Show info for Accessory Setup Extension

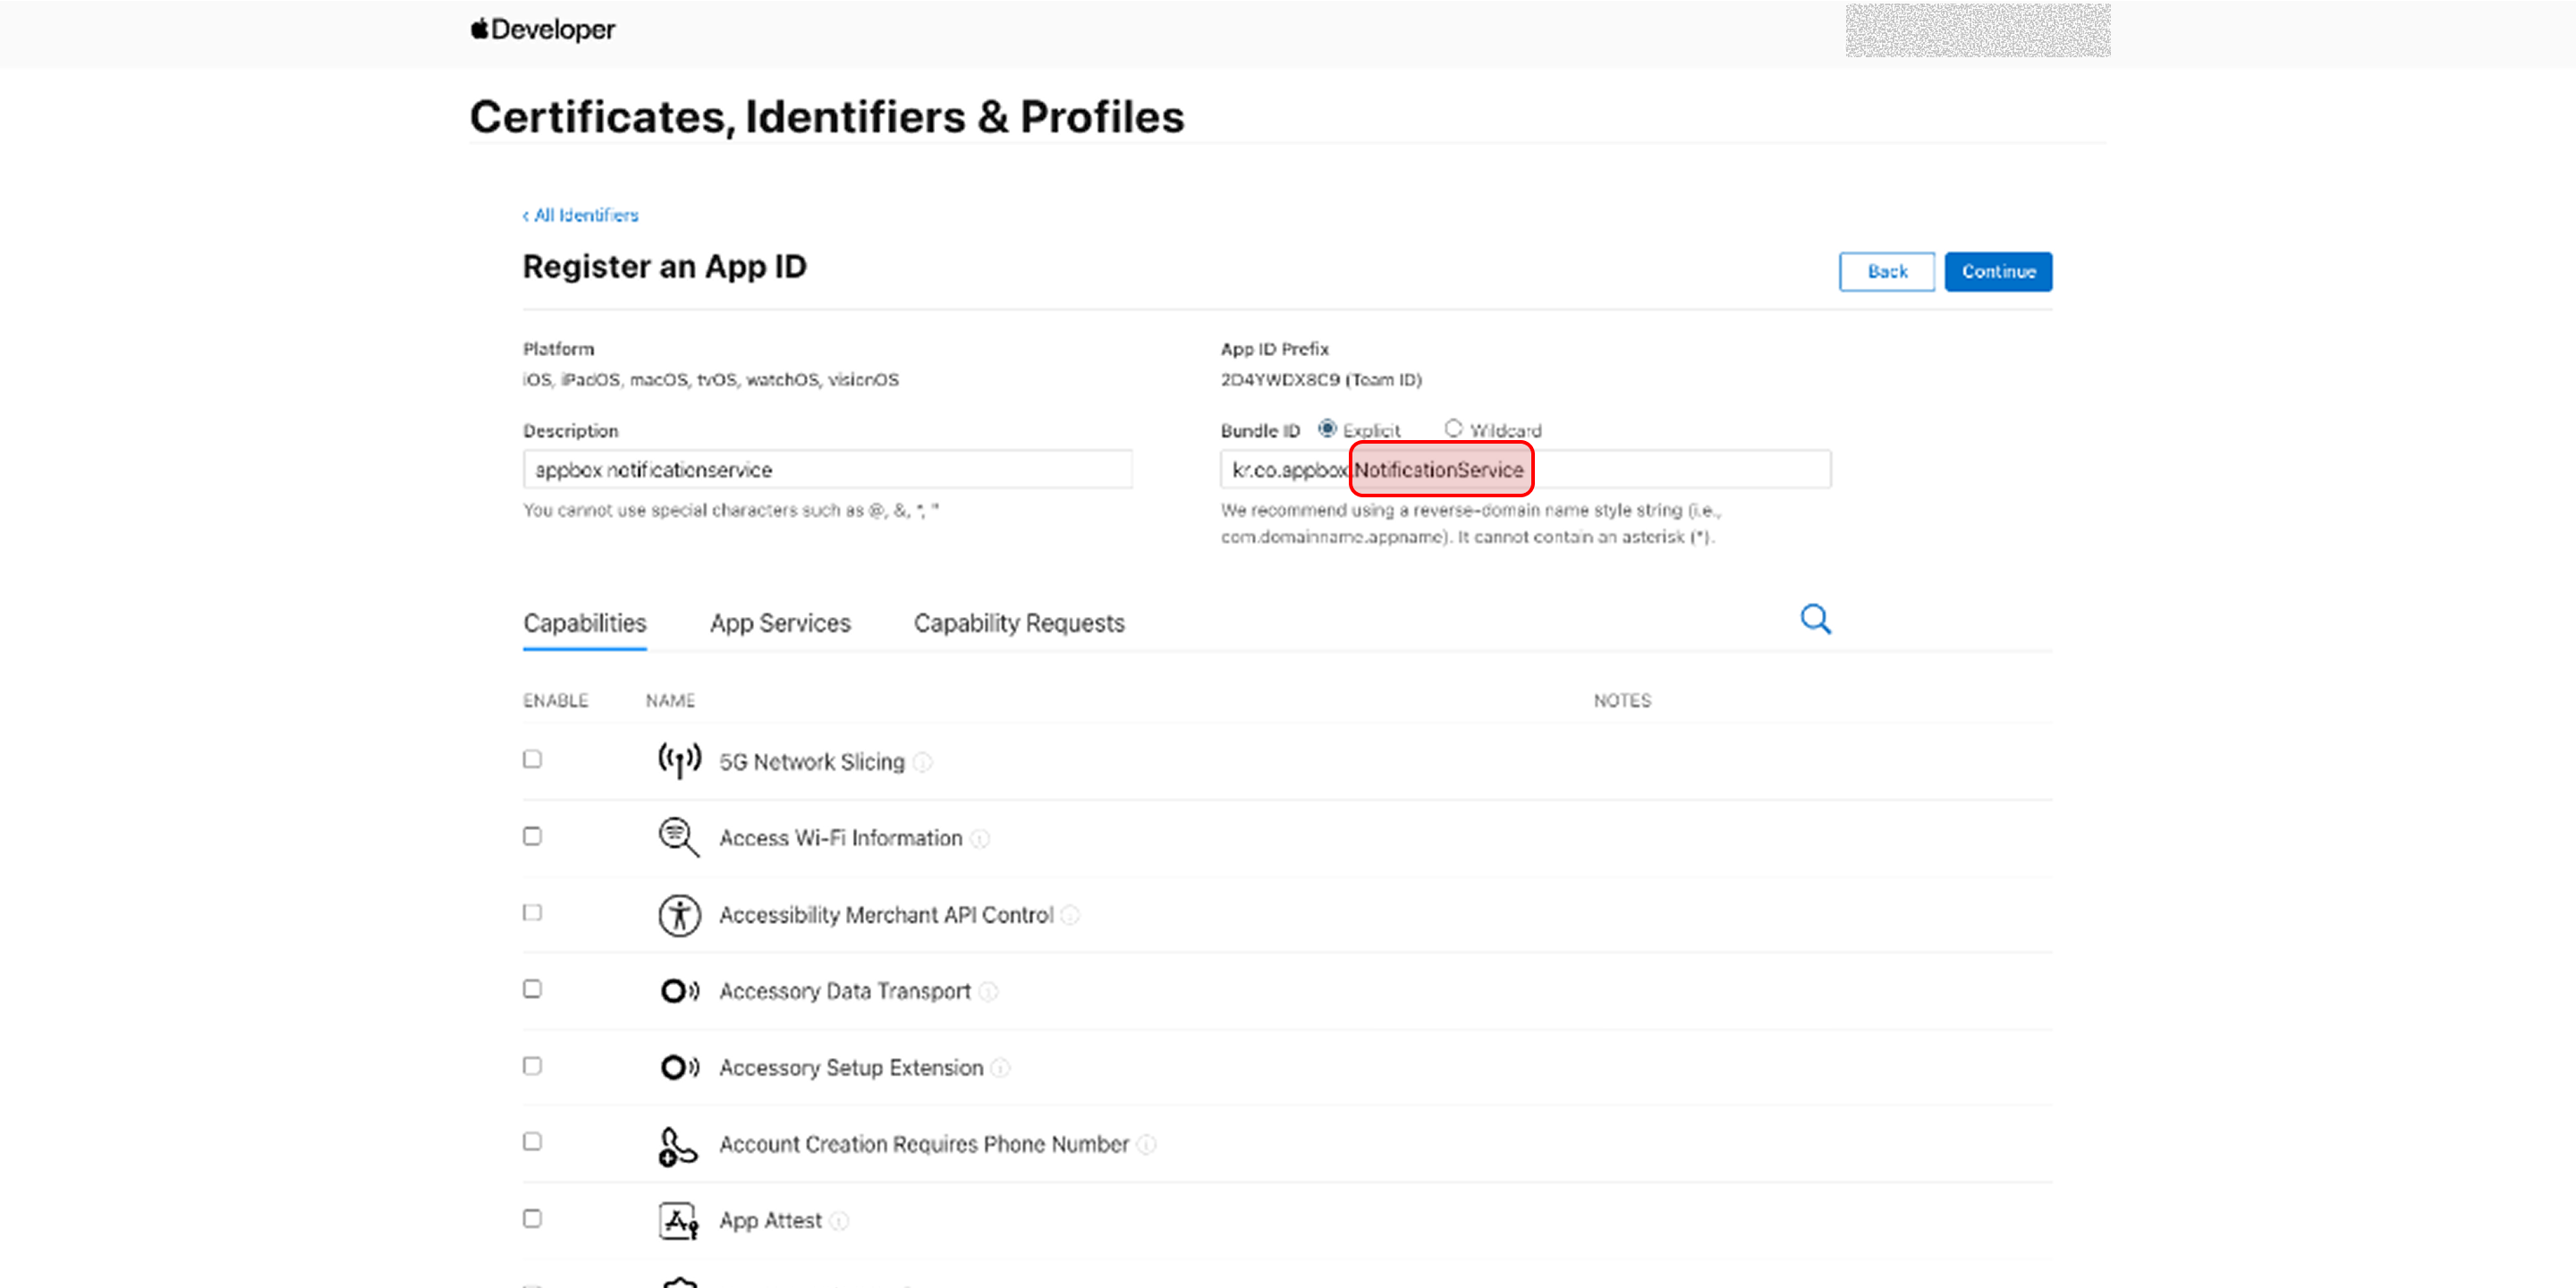(1001, 1069)
